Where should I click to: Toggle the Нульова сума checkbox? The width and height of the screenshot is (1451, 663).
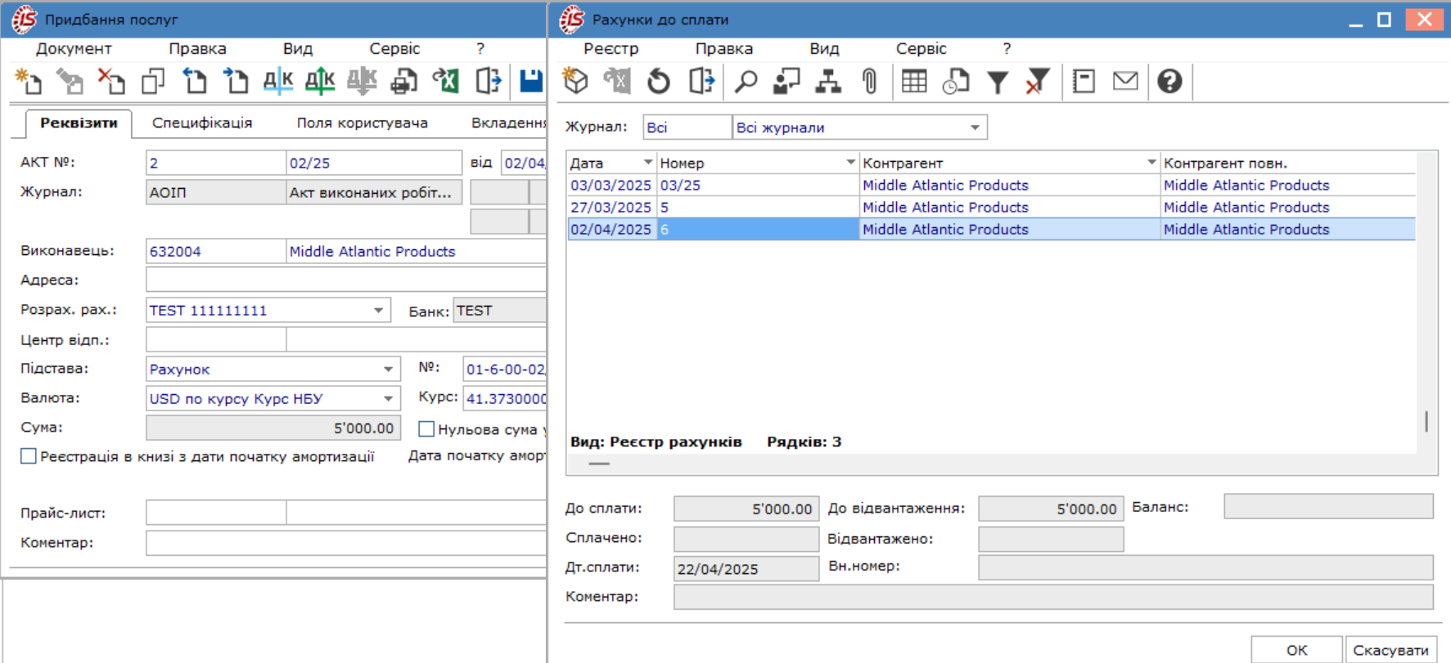[426, 428]
